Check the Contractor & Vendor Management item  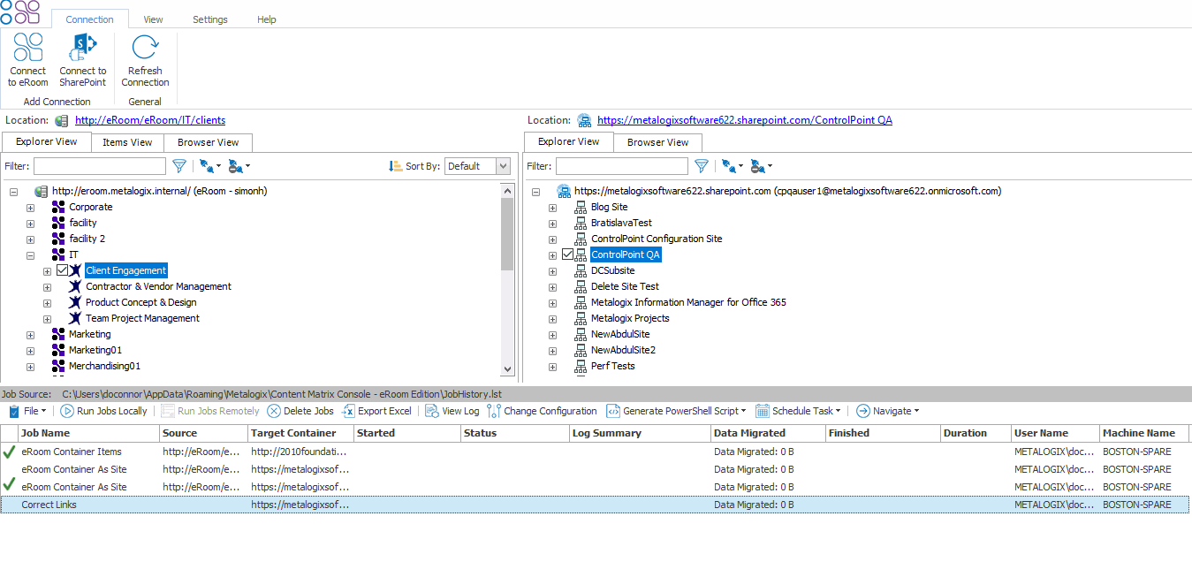click(x=60, y=286)
